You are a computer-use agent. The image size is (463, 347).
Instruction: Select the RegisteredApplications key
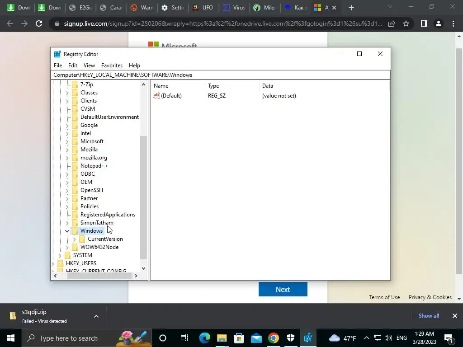coord(108,215)
